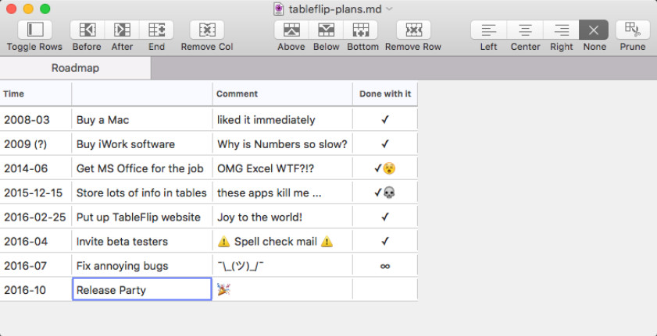
Task: Click the Remove Col icon
Action: pos(207,30)
